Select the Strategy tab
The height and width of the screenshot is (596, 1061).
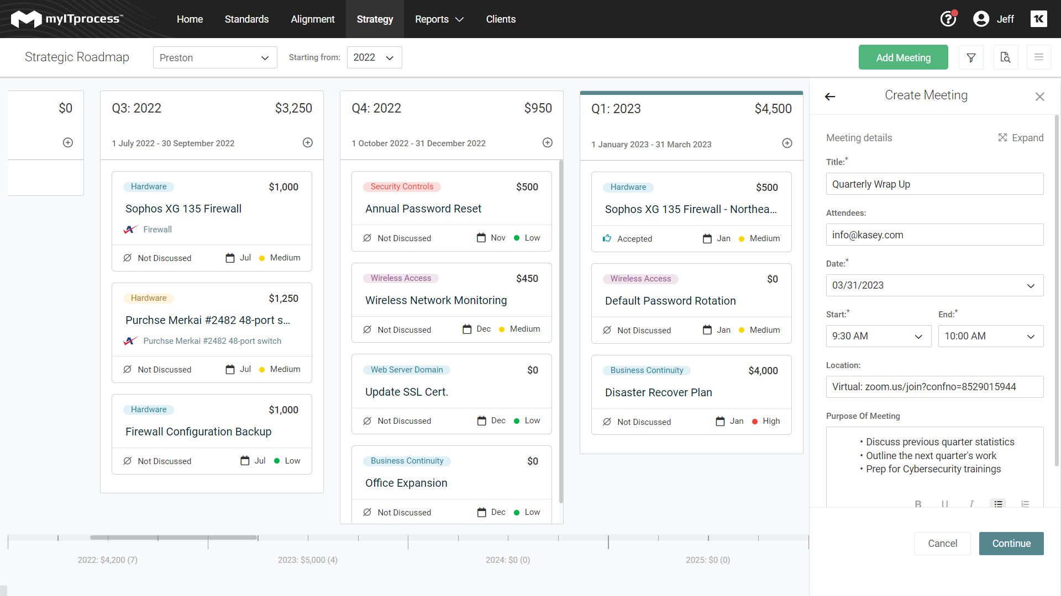375,19
